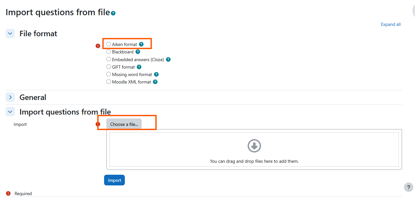Open help for Import questions from file heading

[113, 13]
